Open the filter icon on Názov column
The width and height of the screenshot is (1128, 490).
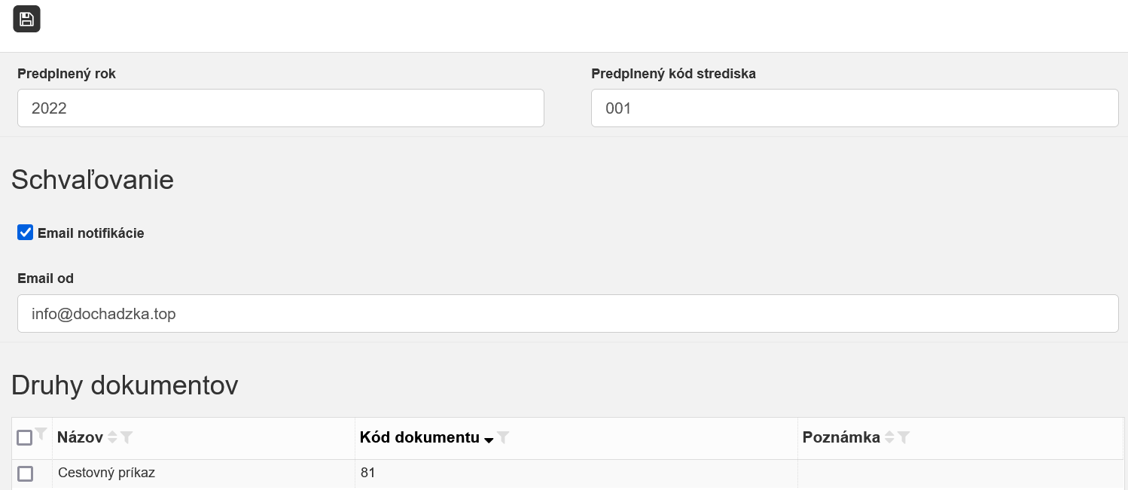(x=127, y=437)
